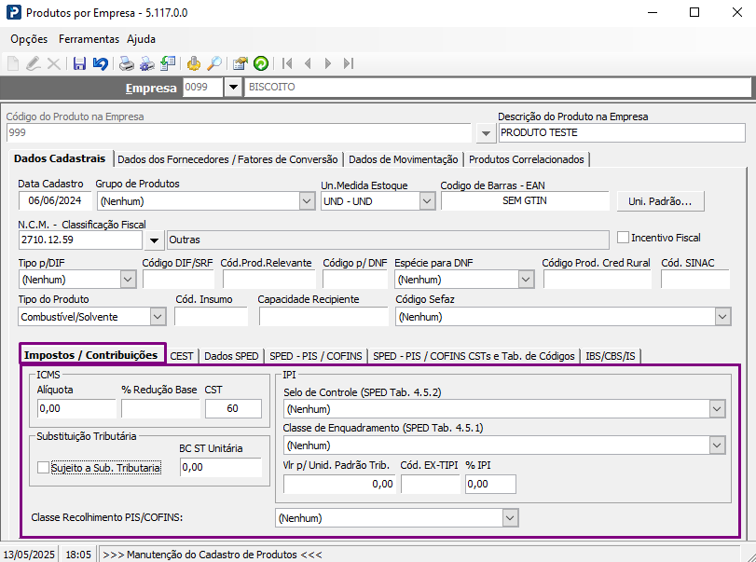Viewport: 756px width, 562px height.
Task: Print using the printer icon
Action: pyautogui.click(x=127, y=63)
